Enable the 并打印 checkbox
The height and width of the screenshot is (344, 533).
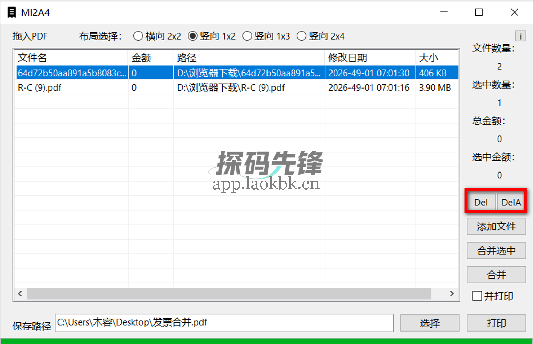[x=478, y=296]
